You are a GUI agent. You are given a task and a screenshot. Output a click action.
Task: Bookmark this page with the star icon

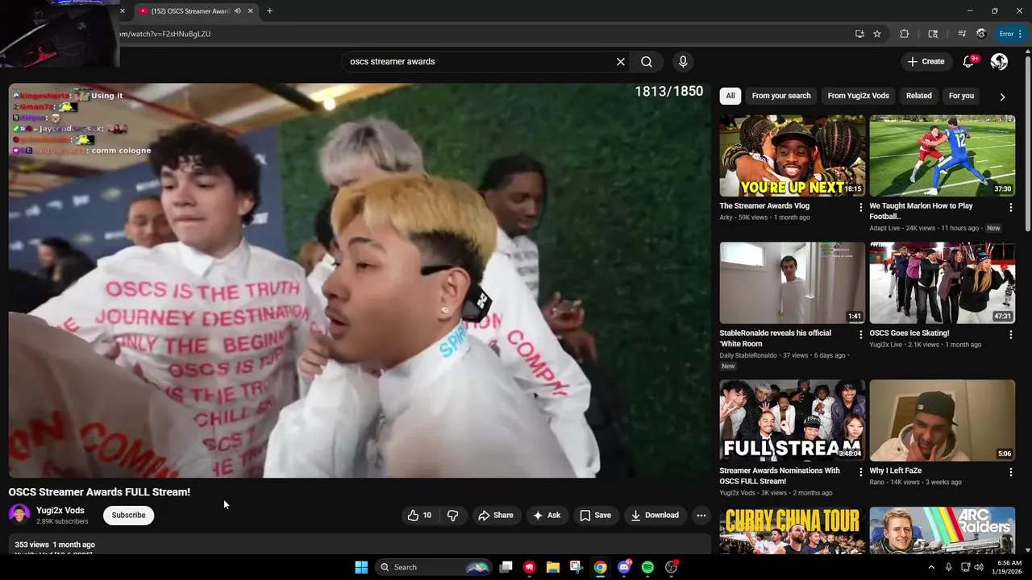click(x=877, y=34)
